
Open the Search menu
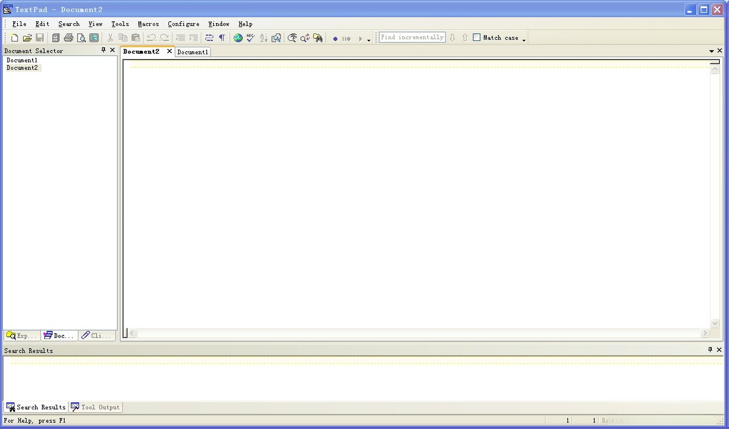tap(69, 24)
